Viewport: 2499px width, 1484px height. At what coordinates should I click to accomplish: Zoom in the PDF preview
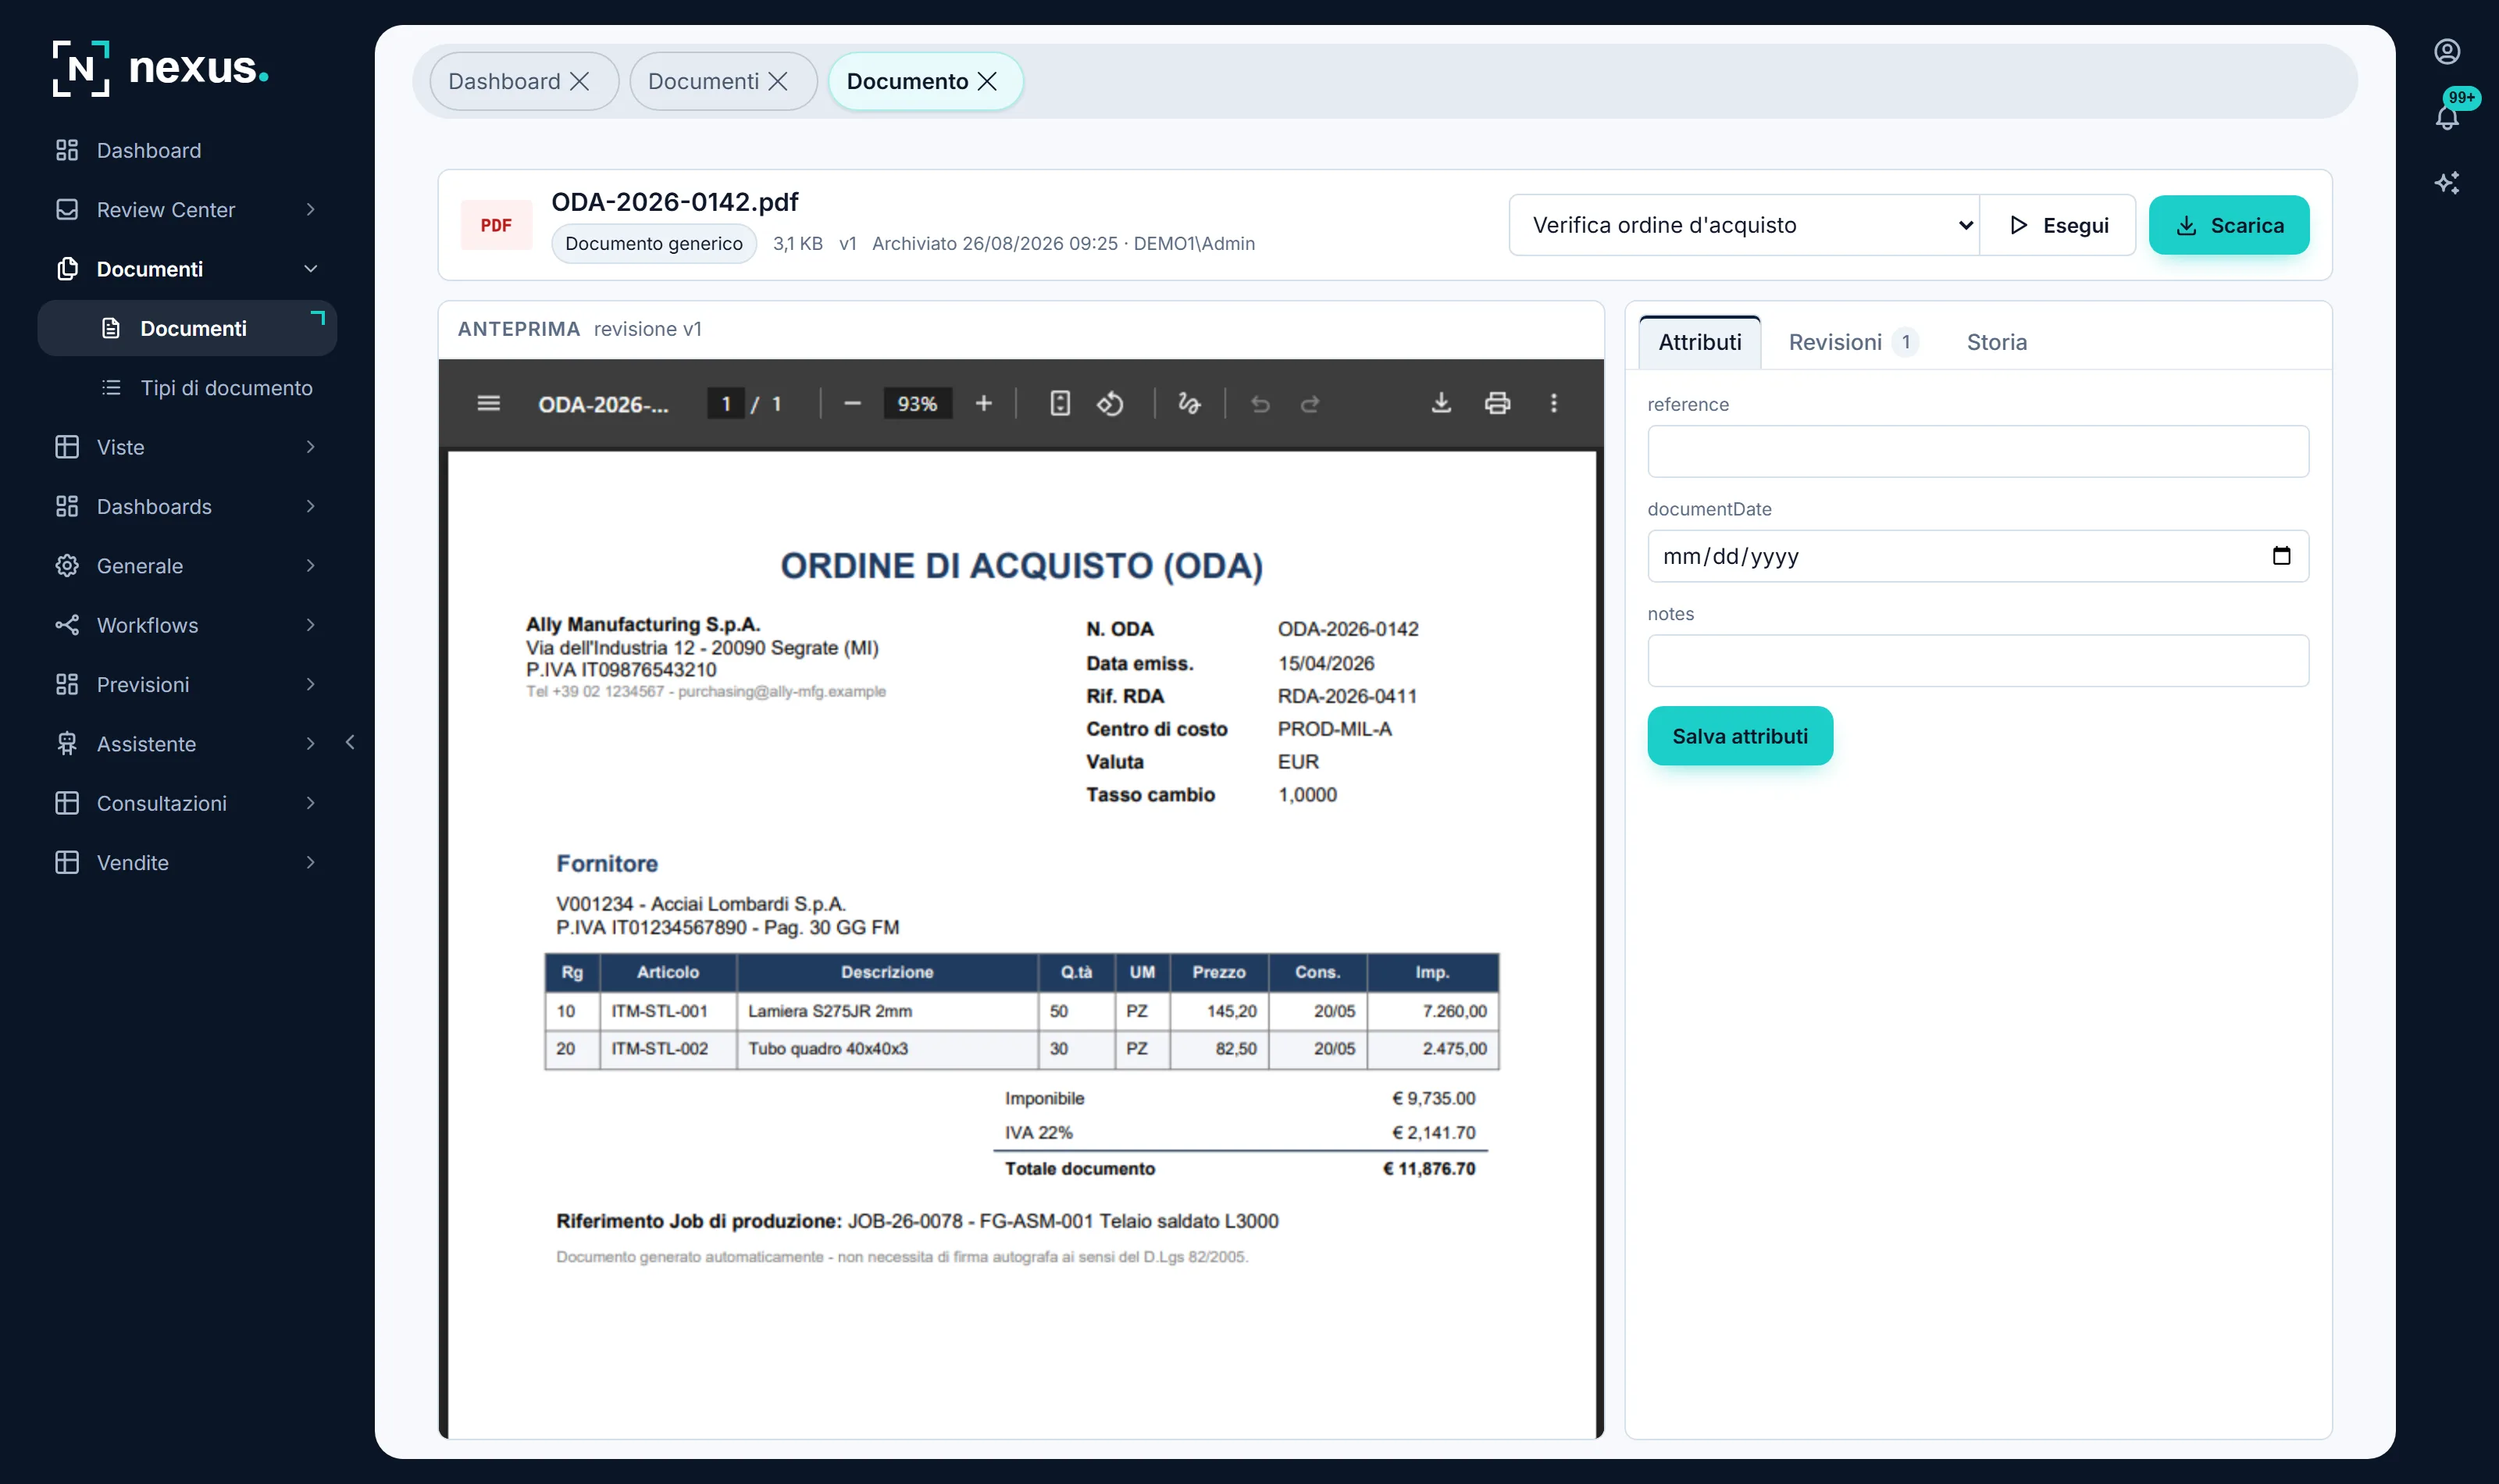click(x=984, y=403)
